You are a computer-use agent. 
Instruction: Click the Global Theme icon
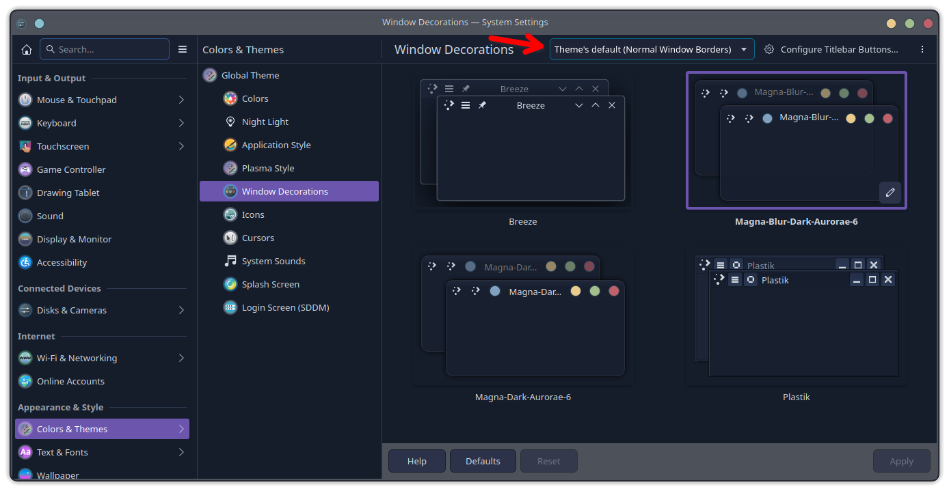click(210, 75)
